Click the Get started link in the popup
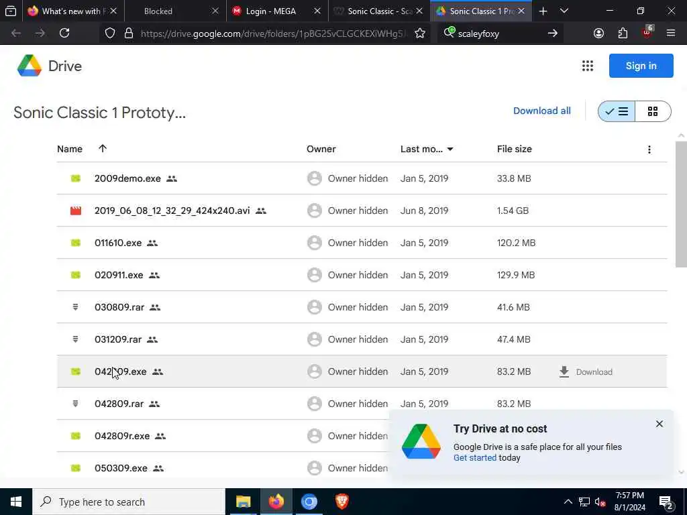Screen dimensions: 687x515 475,457
